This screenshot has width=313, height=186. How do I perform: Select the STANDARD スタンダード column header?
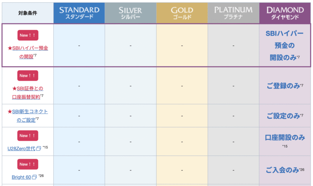click(x=79, y=13)
